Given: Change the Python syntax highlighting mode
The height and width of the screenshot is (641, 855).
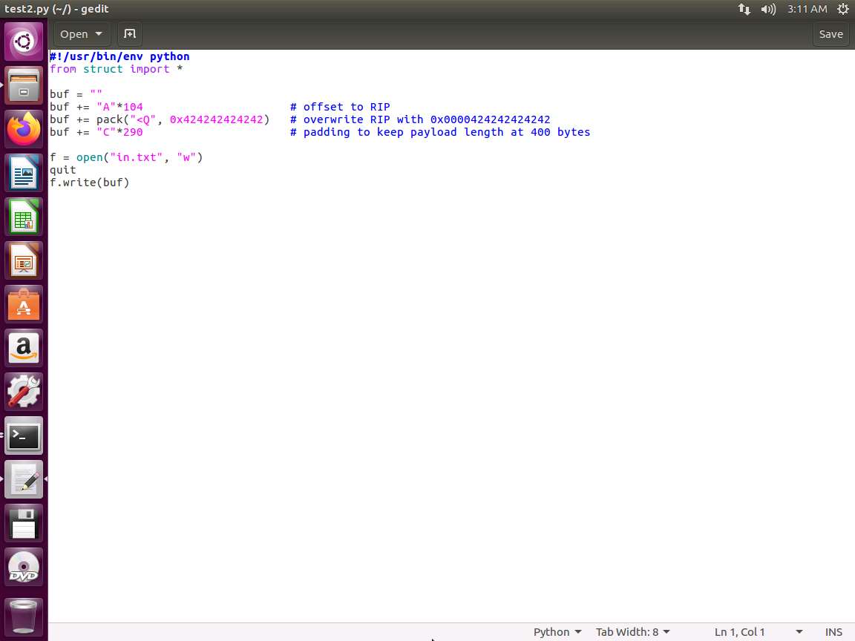Looking at the screenshot, I should 557,632.
